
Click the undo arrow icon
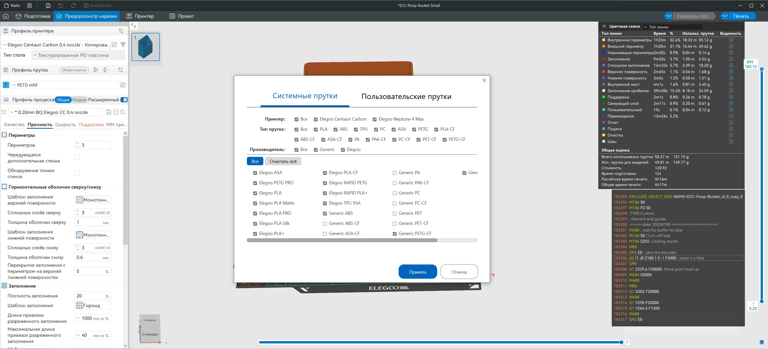(61, 5)
